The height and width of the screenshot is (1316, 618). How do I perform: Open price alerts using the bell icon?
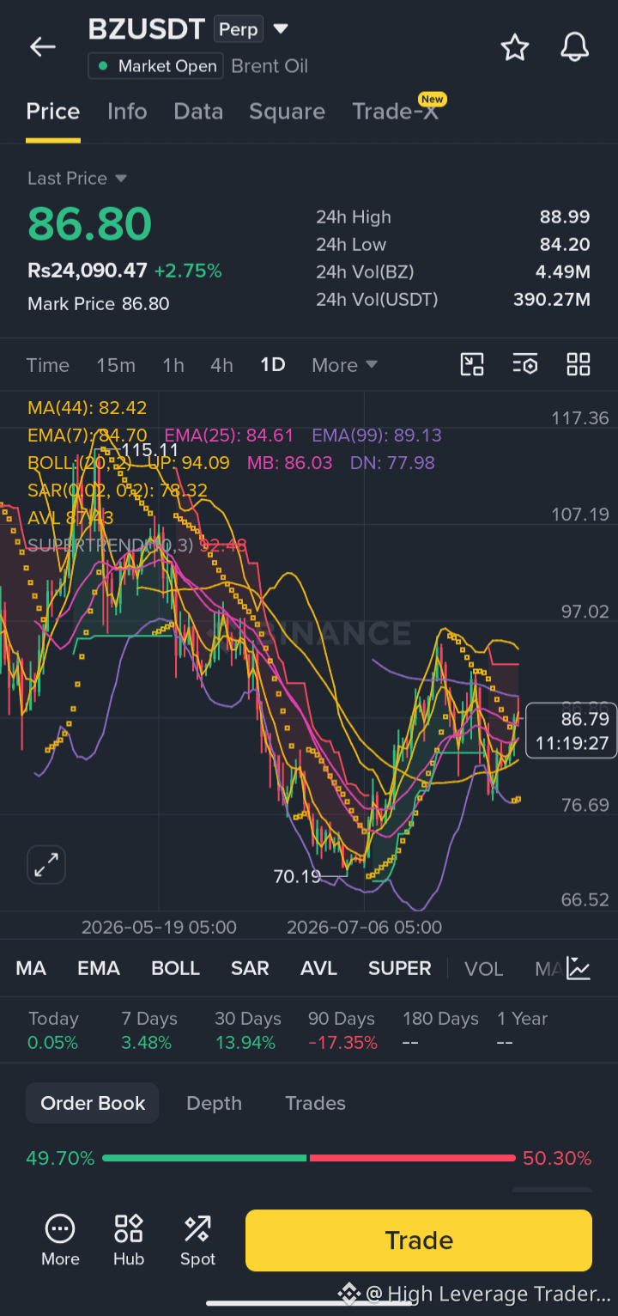[574, 47]
